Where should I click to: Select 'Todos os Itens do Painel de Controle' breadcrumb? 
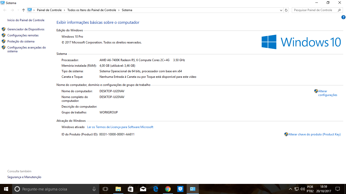click(x=91, y=10)
